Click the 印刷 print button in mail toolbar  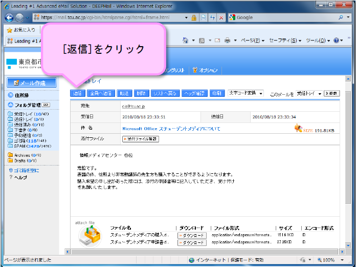tap(217, 93)
